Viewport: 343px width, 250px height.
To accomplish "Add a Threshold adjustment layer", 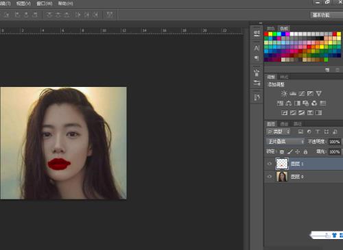I will pyautogui.click(x=302, y=113).
